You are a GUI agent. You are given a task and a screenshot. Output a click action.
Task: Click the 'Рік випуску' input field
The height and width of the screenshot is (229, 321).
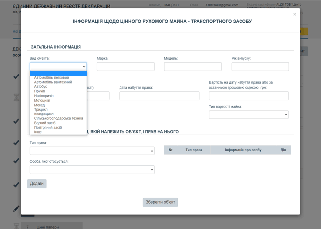pos(260,66)
